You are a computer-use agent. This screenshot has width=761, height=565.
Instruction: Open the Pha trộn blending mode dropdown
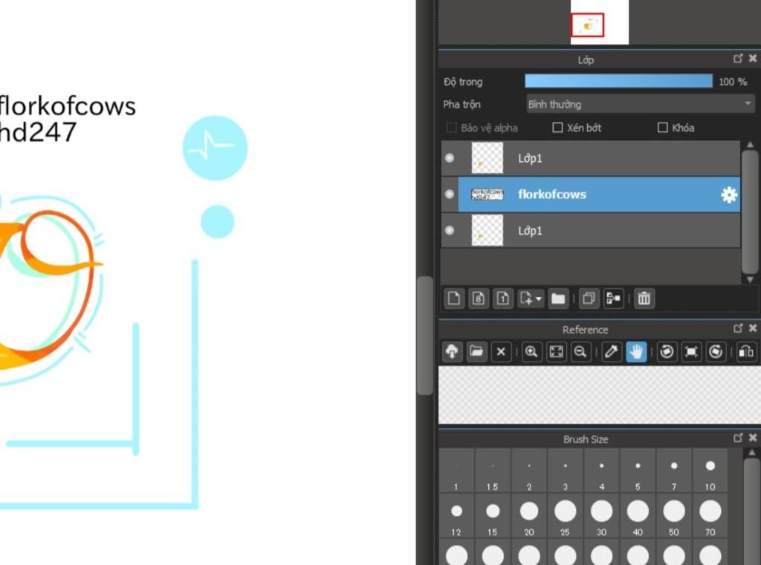point(640,104)
